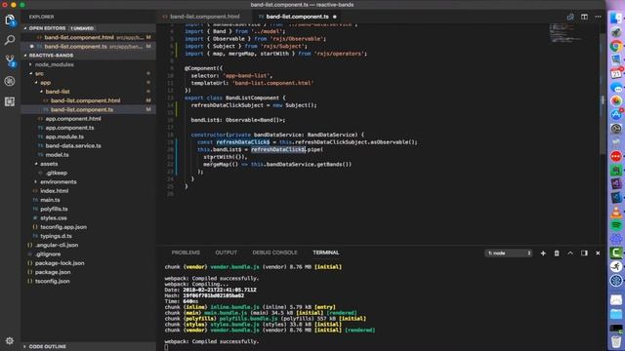This screenshot has height=351, width=625.
Task: Open Launchpad rocket icon in the Dock
Action: click(x=616, y=32)
